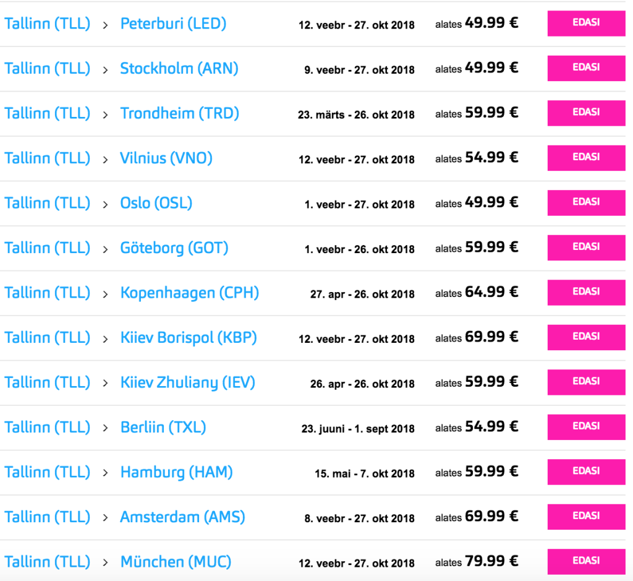Screen dimensions: 633x581
Task: Open the Kiiev Zhuliany (IEV) link
Action: point(187,382)
